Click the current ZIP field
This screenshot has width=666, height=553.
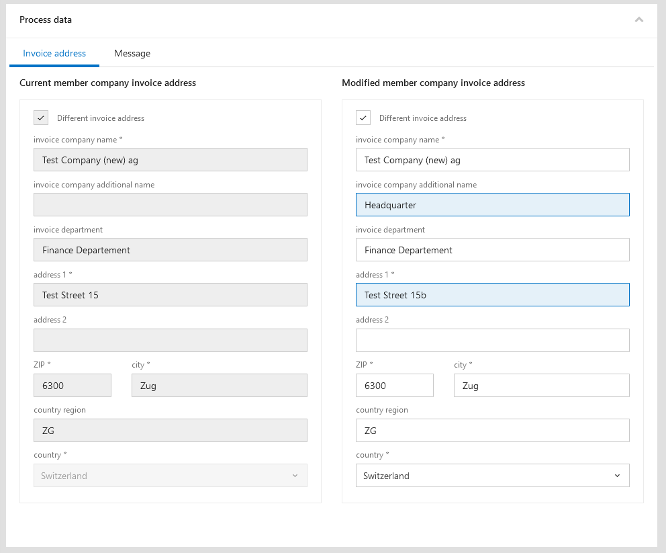click(73, 386)
